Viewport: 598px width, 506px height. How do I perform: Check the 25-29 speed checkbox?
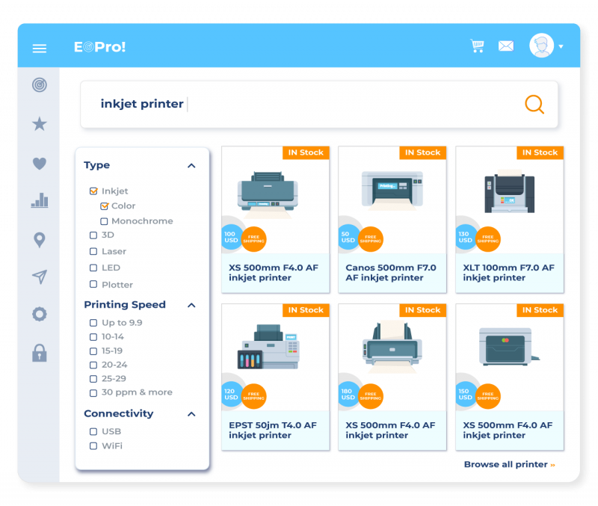(x=93, y=379)
